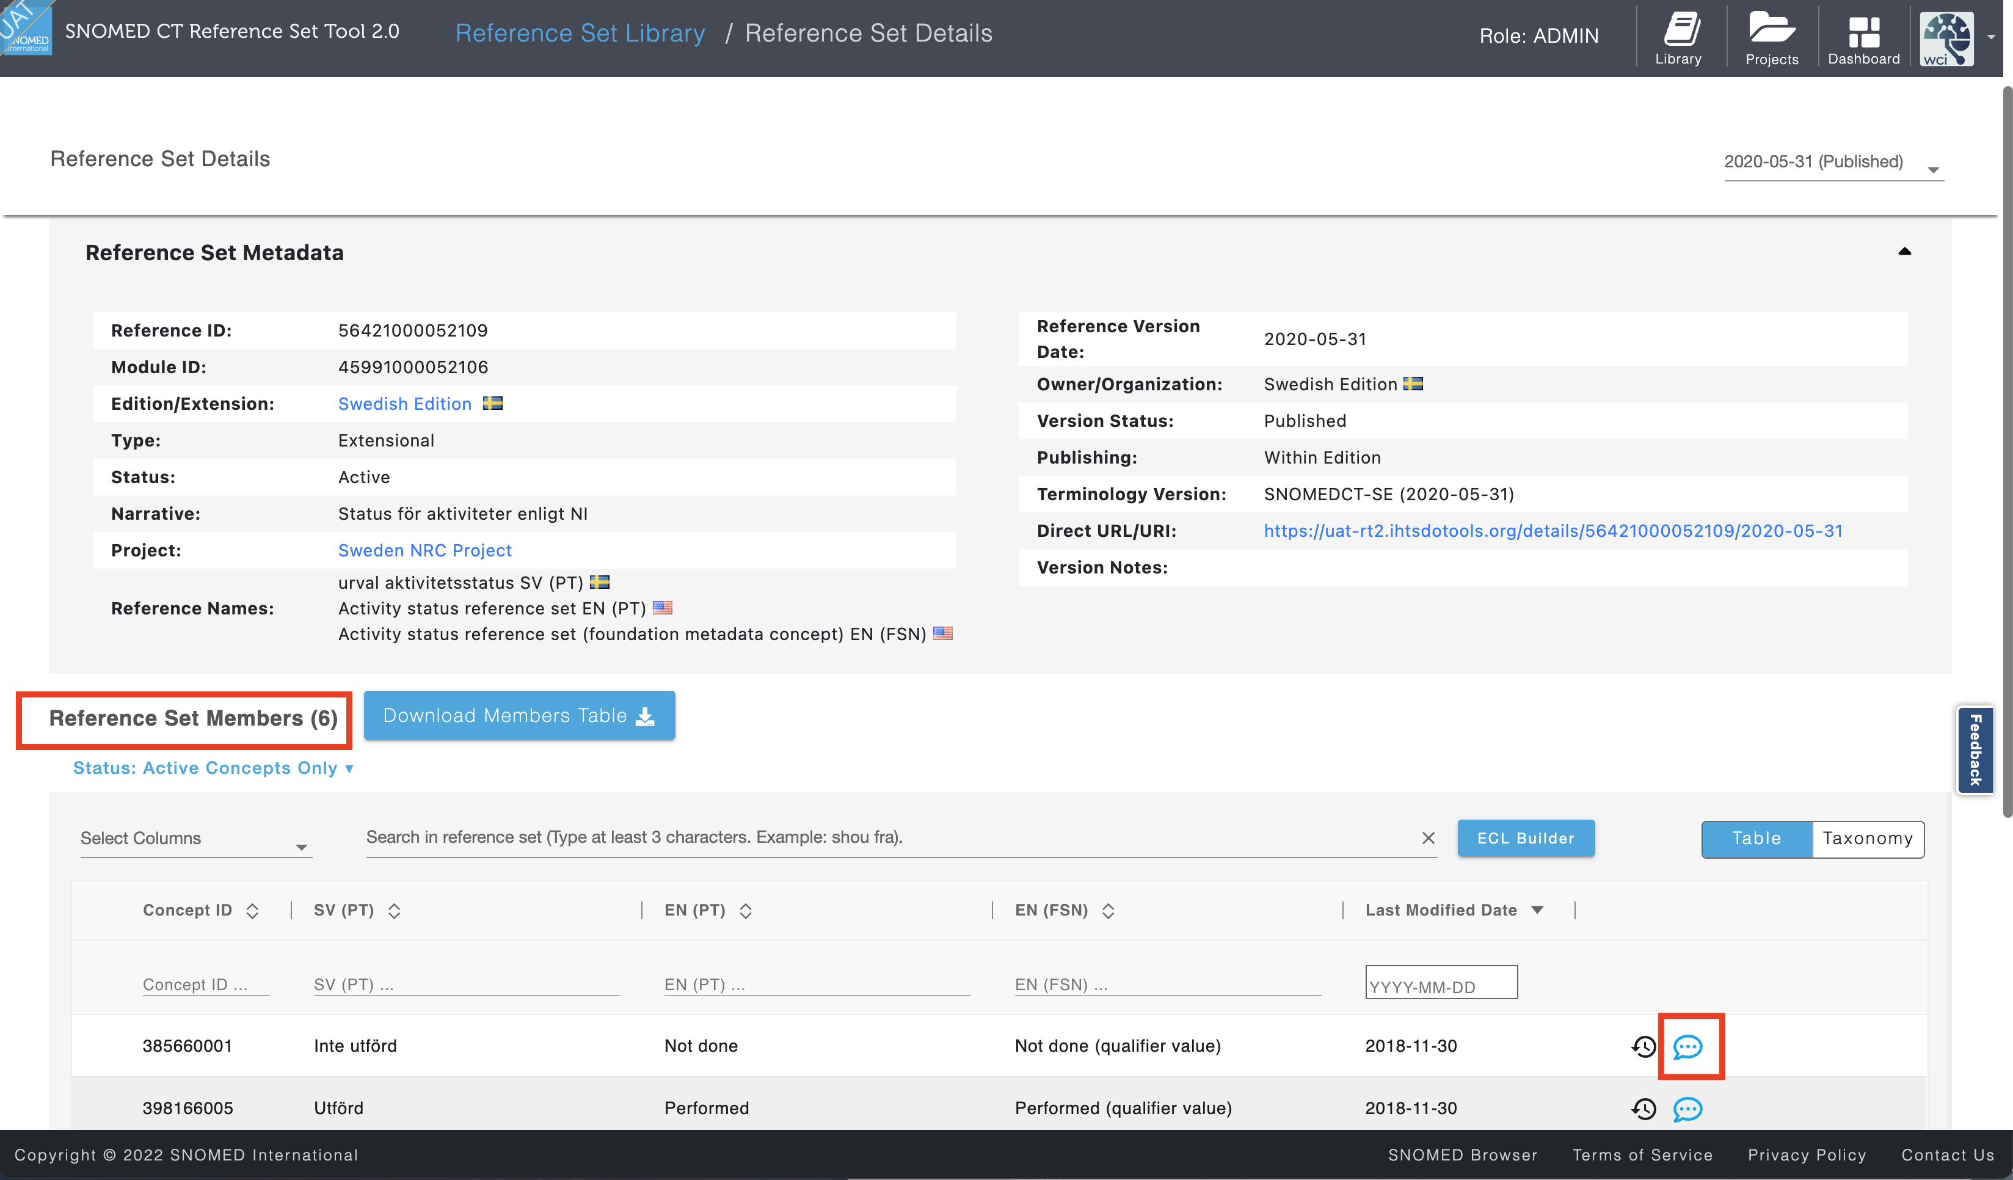Click US flag beside EN (FSN) name
Viewport: 2013px width, 1180px height.
pyautogui.click(x=942, y=633)
